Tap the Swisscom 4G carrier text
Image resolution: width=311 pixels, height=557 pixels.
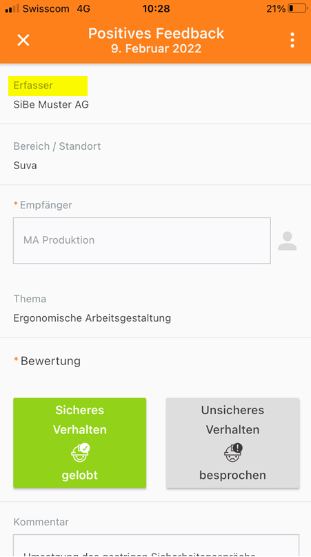click(57, 8)
